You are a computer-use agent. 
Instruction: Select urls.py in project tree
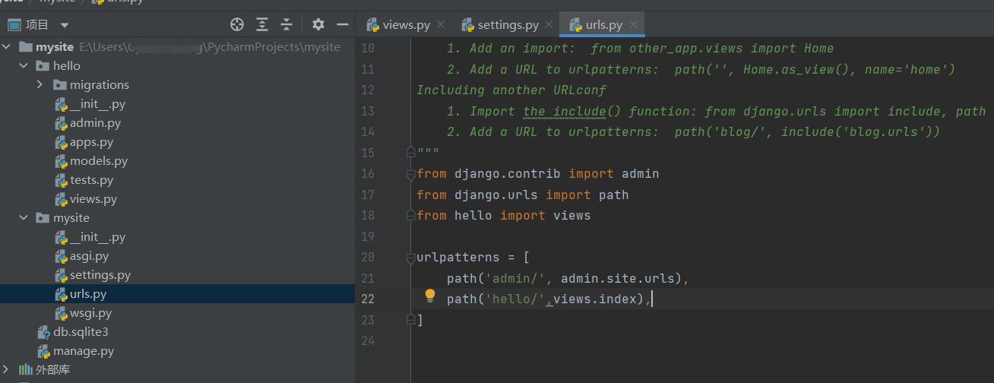88,294
